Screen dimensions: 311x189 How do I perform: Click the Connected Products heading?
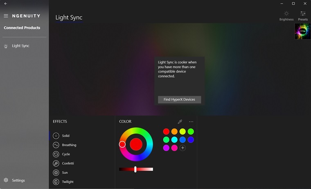pos(22,28)
